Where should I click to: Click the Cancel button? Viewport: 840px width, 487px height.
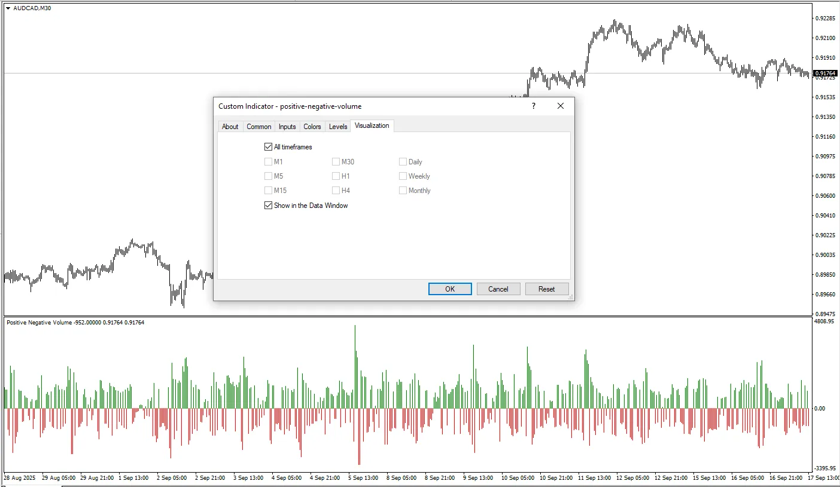click(498, 289)
